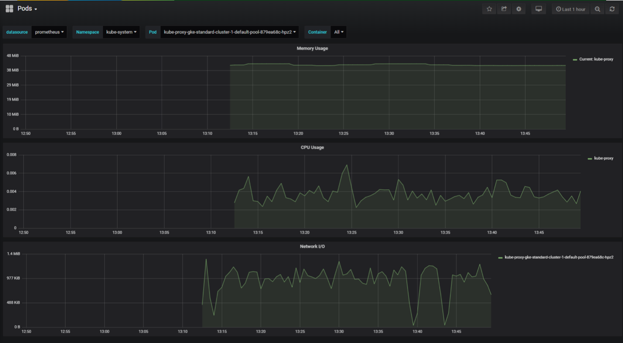
Task: Click the share dashboard icon
Action: (x=504, y=9)
